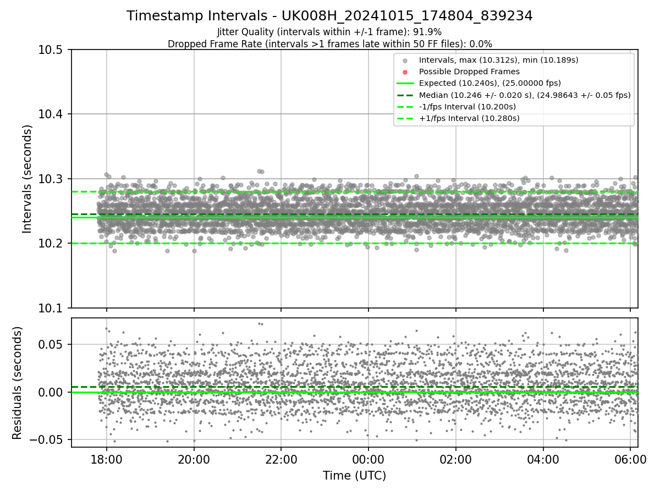Select the 'Dropped Frame Rate' 0.0% subtitle line
Image resolution: width=660 pixels, height=495 pixels.
point(329,44)
